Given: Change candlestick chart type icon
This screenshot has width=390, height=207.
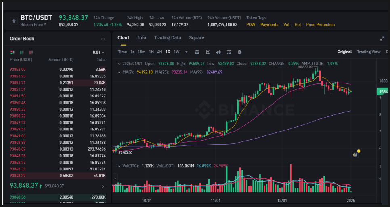Looking at the screenshot, I should coord(218,52).
